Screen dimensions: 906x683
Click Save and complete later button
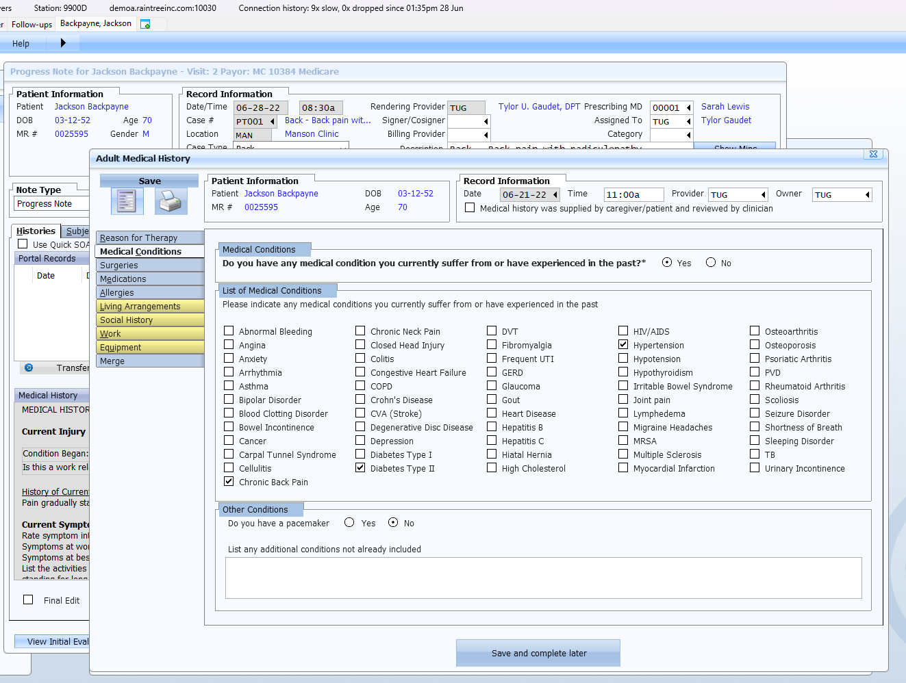(x=538, y=653)
